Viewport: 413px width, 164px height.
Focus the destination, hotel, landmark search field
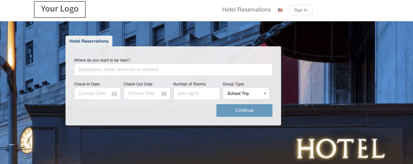[x=173, y=70]
